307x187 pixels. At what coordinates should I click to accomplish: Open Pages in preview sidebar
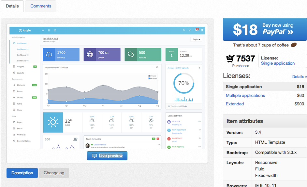coord(20,122)
